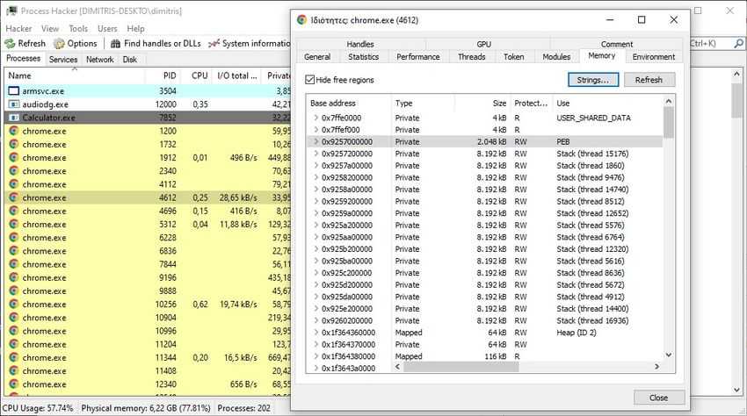Click the memory list vertical scrollbar thumb

[669, 123]
